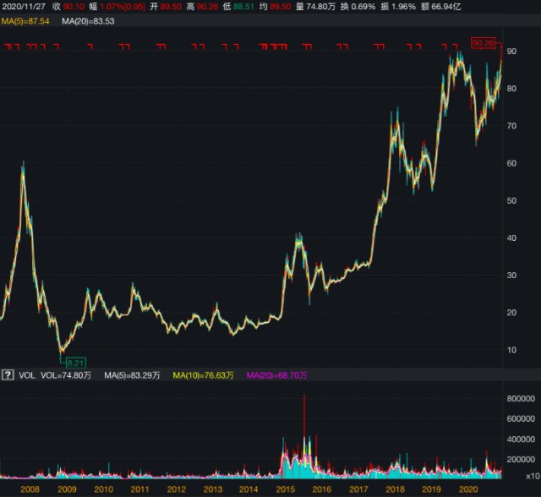Select the MA(5)=87.54 indicator label

tap(25, 21)
